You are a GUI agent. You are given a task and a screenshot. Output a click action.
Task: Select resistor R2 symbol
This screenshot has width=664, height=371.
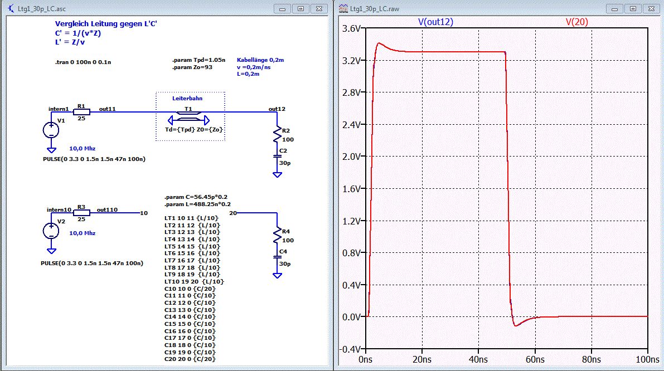(x=278, y=135)
